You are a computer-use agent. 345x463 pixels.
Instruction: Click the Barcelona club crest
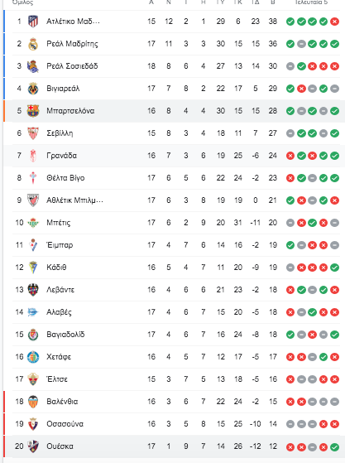33,111
